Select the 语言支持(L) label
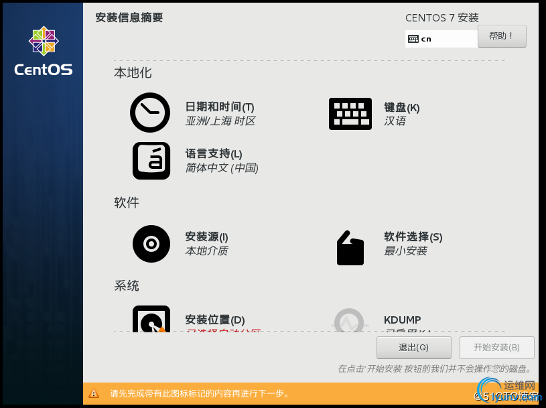Screen dimensions: 546x408 click(x=214, y=153)
